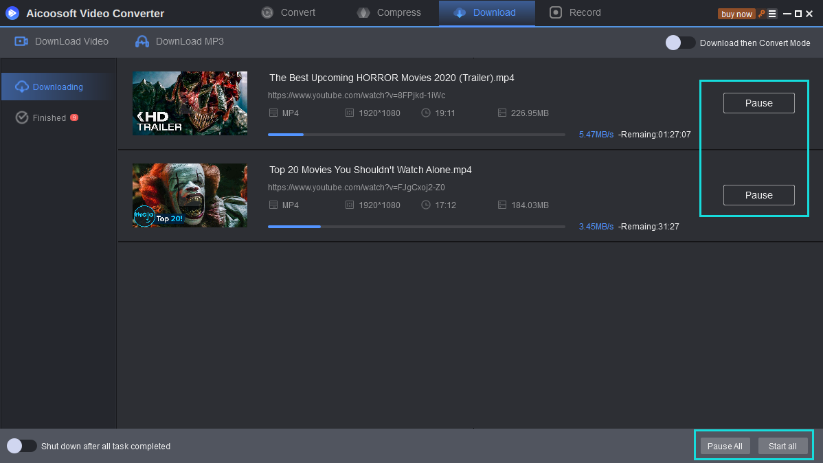Click the MP4 format icon for HORROR Movies
Viewport: 823px width, 463px height.
tap(273, 113)
